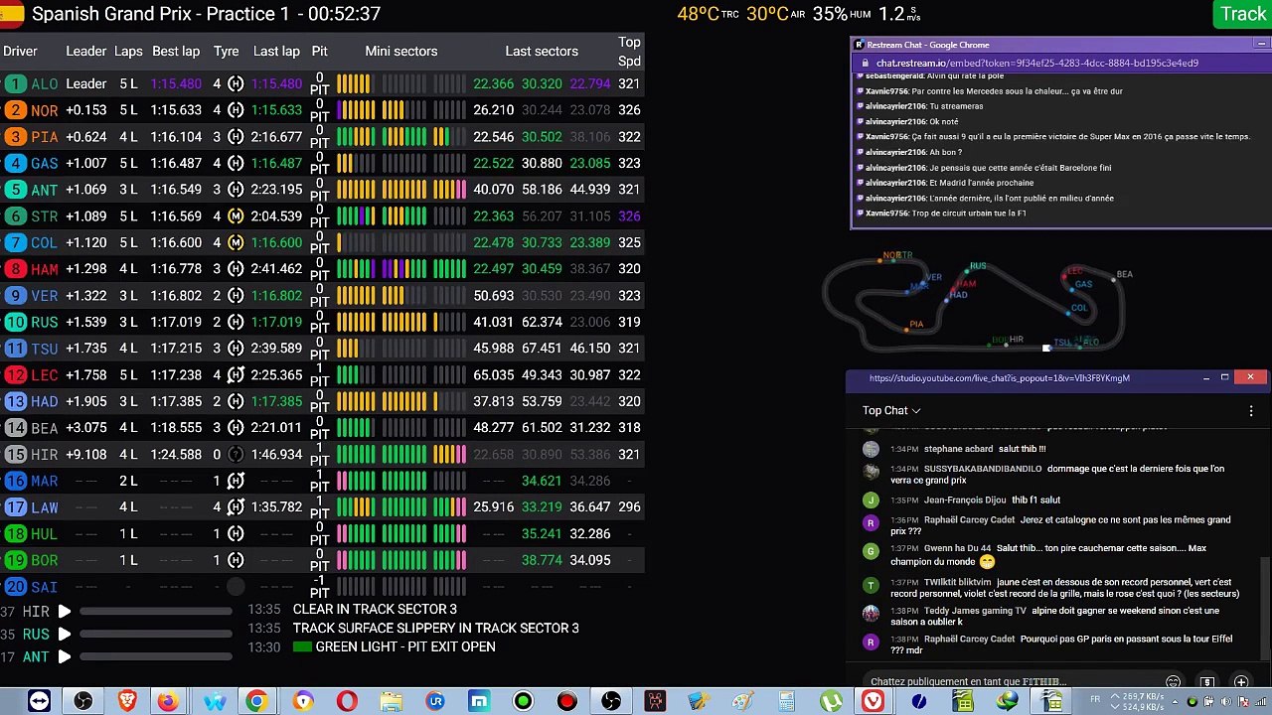Select HAM position 8 badge

point(15,269)
